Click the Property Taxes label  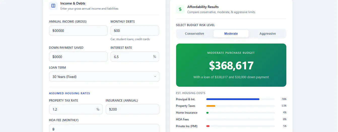[186, 106]
